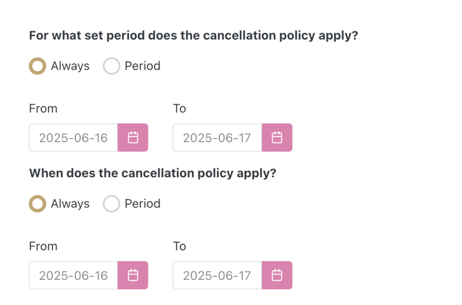Screen dimensions: 462x305
Task: Choose the Always radio under "When does the cancellation policy apply?"
Action: point(37,204)
